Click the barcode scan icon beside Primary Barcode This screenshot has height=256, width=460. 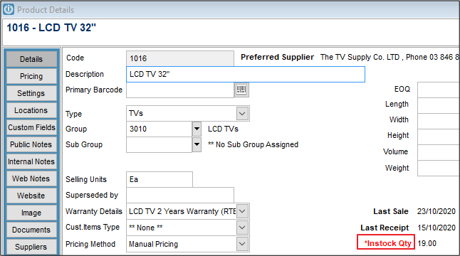(x=241, y=90)
